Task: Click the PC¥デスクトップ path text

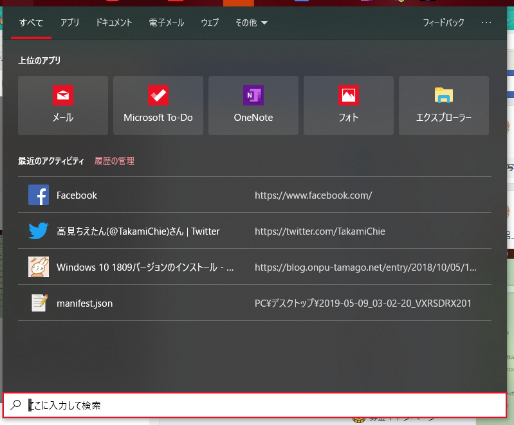Action: click(x=363, y=303)
